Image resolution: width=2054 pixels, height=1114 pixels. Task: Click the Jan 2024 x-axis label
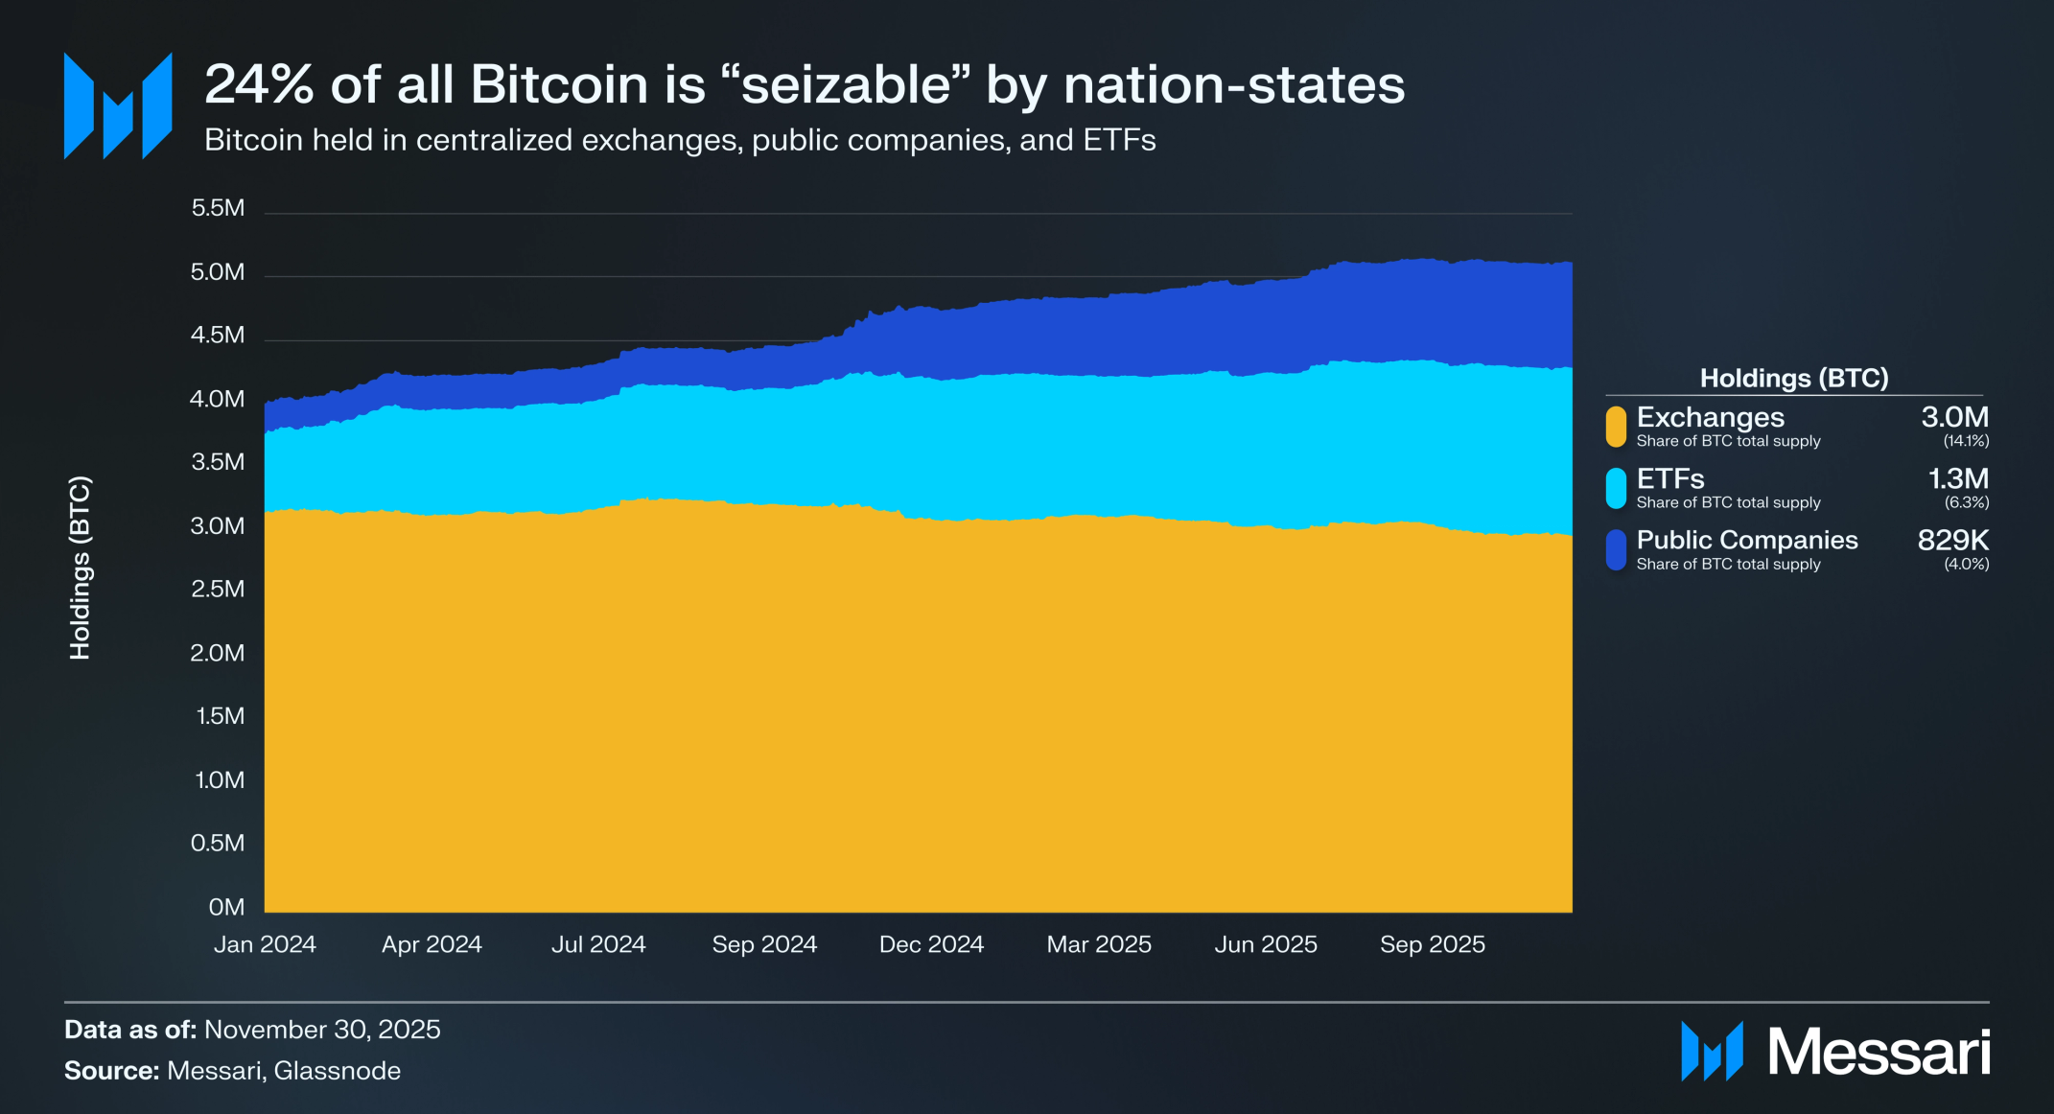coord(265,944)
